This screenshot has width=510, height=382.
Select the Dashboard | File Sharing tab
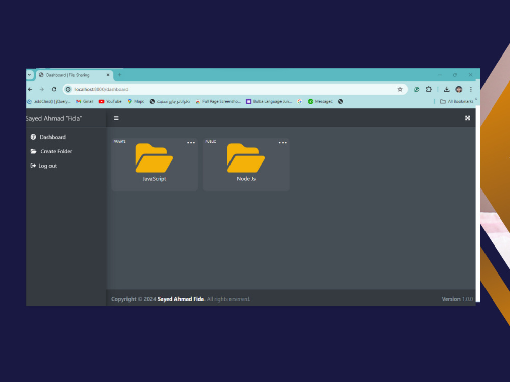pyautogui.click(x=74, y=75)
